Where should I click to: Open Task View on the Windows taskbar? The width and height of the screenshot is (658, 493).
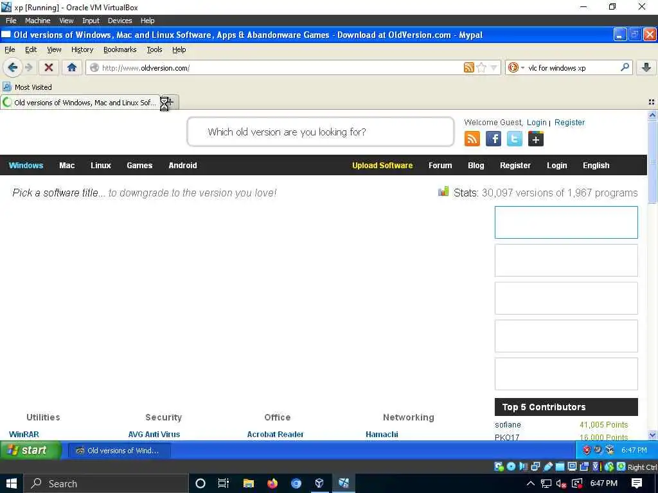[224, 483]
